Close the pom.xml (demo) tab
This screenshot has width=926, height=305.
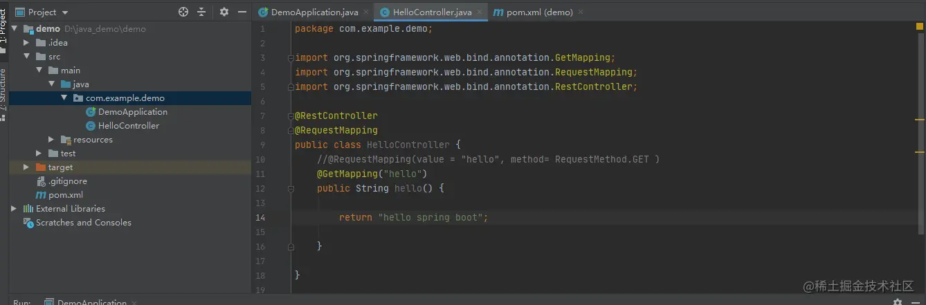[x=580, y=12]
